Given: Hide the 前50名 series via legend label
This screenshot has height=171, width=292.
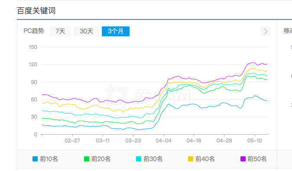Looking at the screenshot, I should [x=257, y=159].
